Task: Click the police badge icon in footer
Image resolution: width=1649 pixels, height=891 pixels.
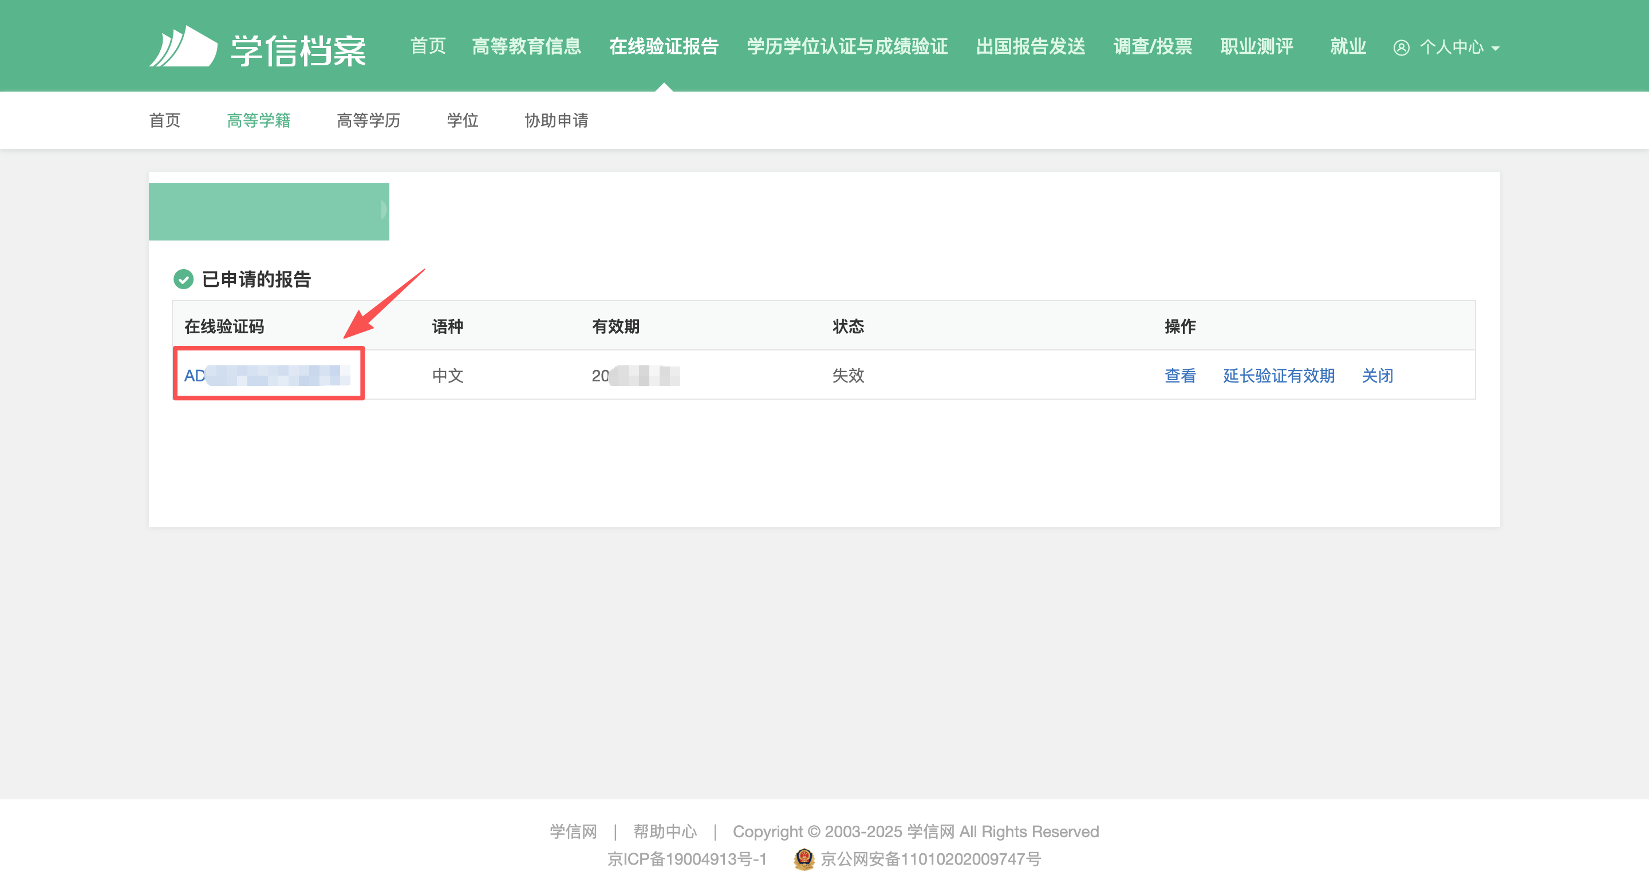Action: pos(803,859)
